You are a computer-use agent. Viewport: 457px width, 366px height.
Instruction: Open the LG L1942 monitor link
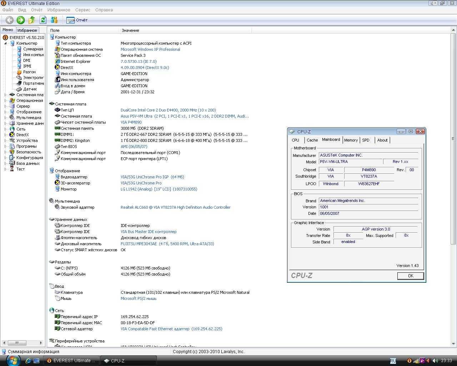point(159,189)
